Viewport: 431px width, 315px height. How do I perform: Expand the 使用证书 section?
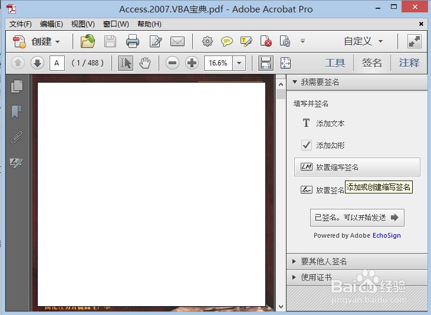pos(357,277)
